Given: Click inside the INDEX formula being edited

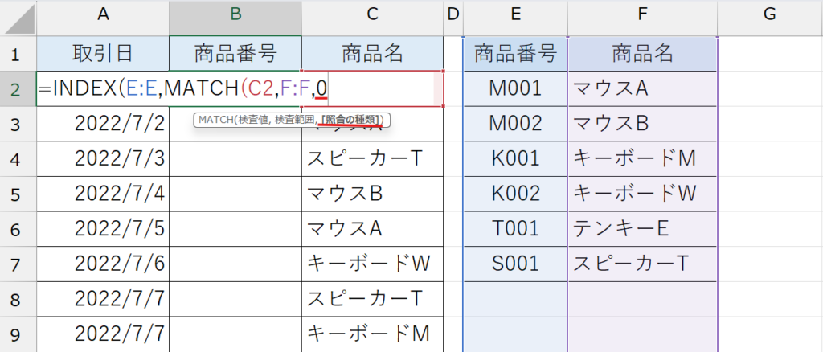Looking at the screenshot, I should coord(184,88).
